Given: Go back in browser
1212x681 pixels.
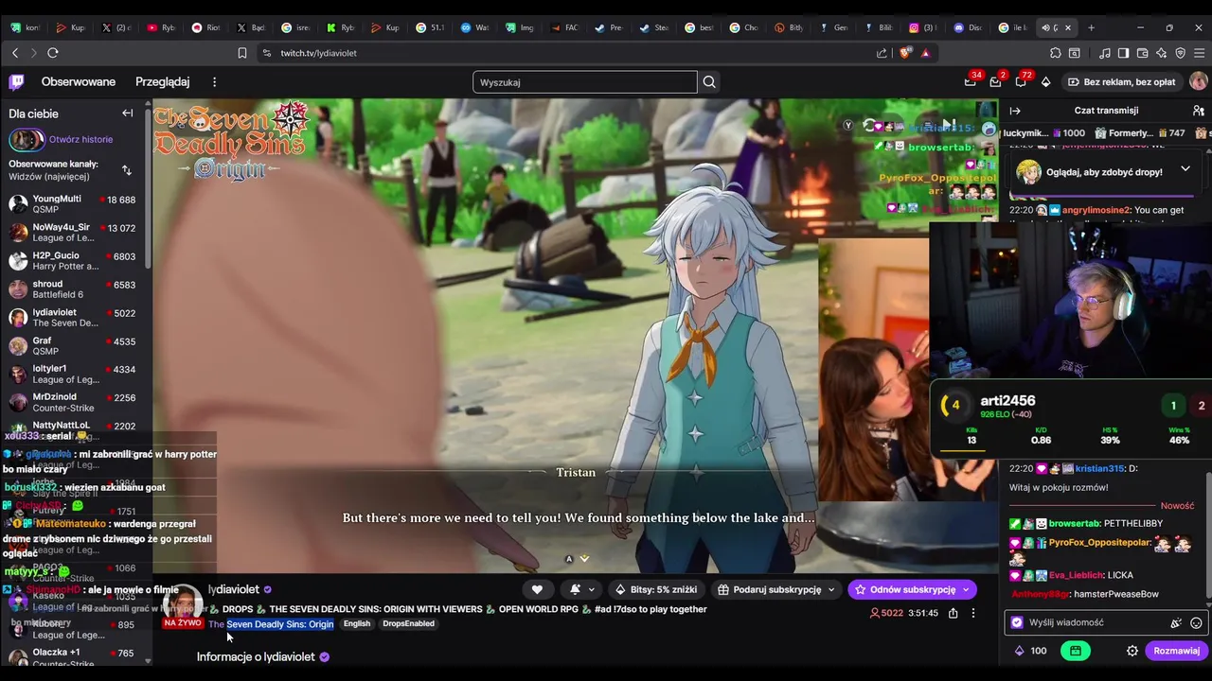Looking at the screenshot, I should 14,53.
